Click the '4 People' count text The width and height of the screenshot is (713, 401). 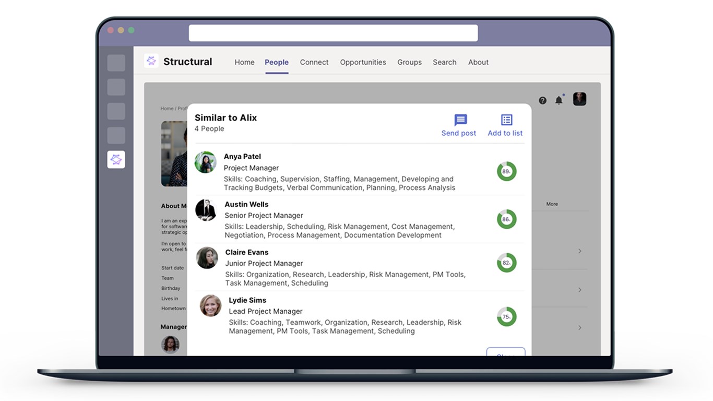209,129
